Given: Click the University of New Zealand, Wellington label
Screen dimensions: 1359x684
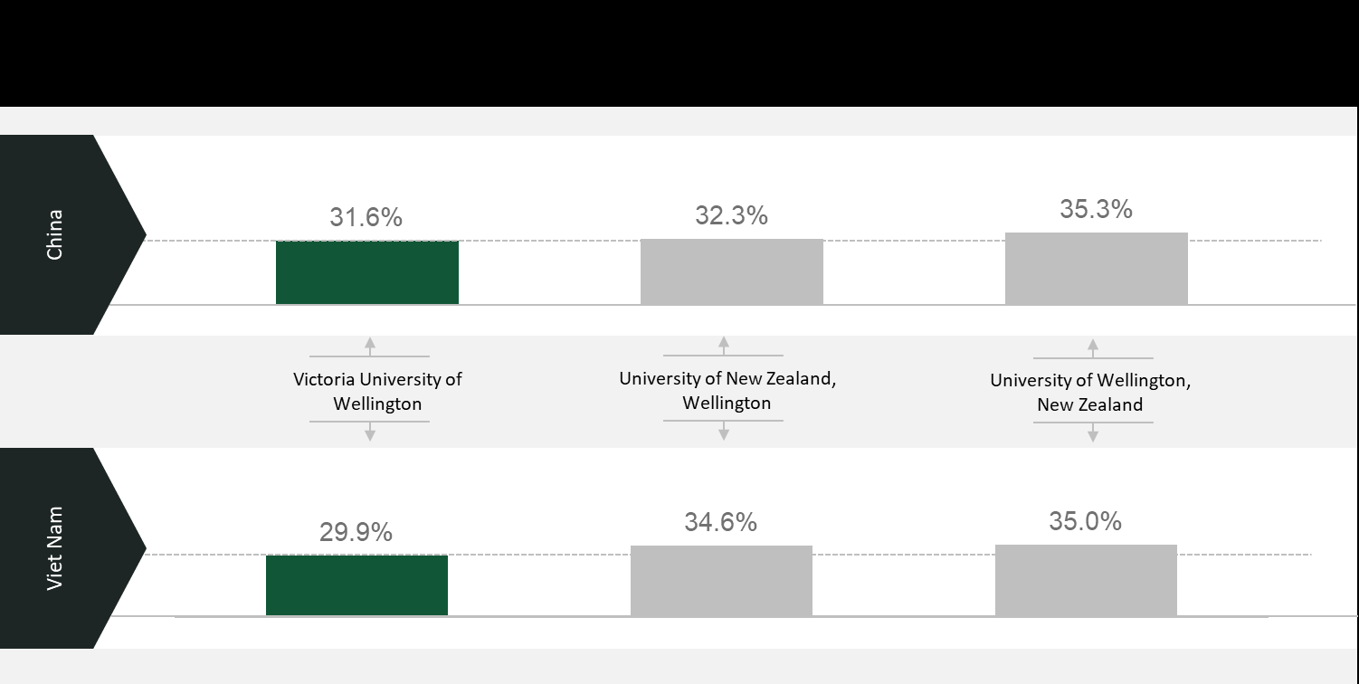Looking at the screenshot, I should pos(727,390).
